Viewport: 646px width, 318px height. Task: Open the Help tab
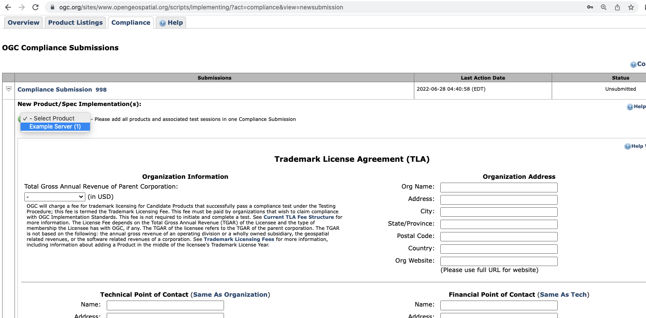point(171,23)
